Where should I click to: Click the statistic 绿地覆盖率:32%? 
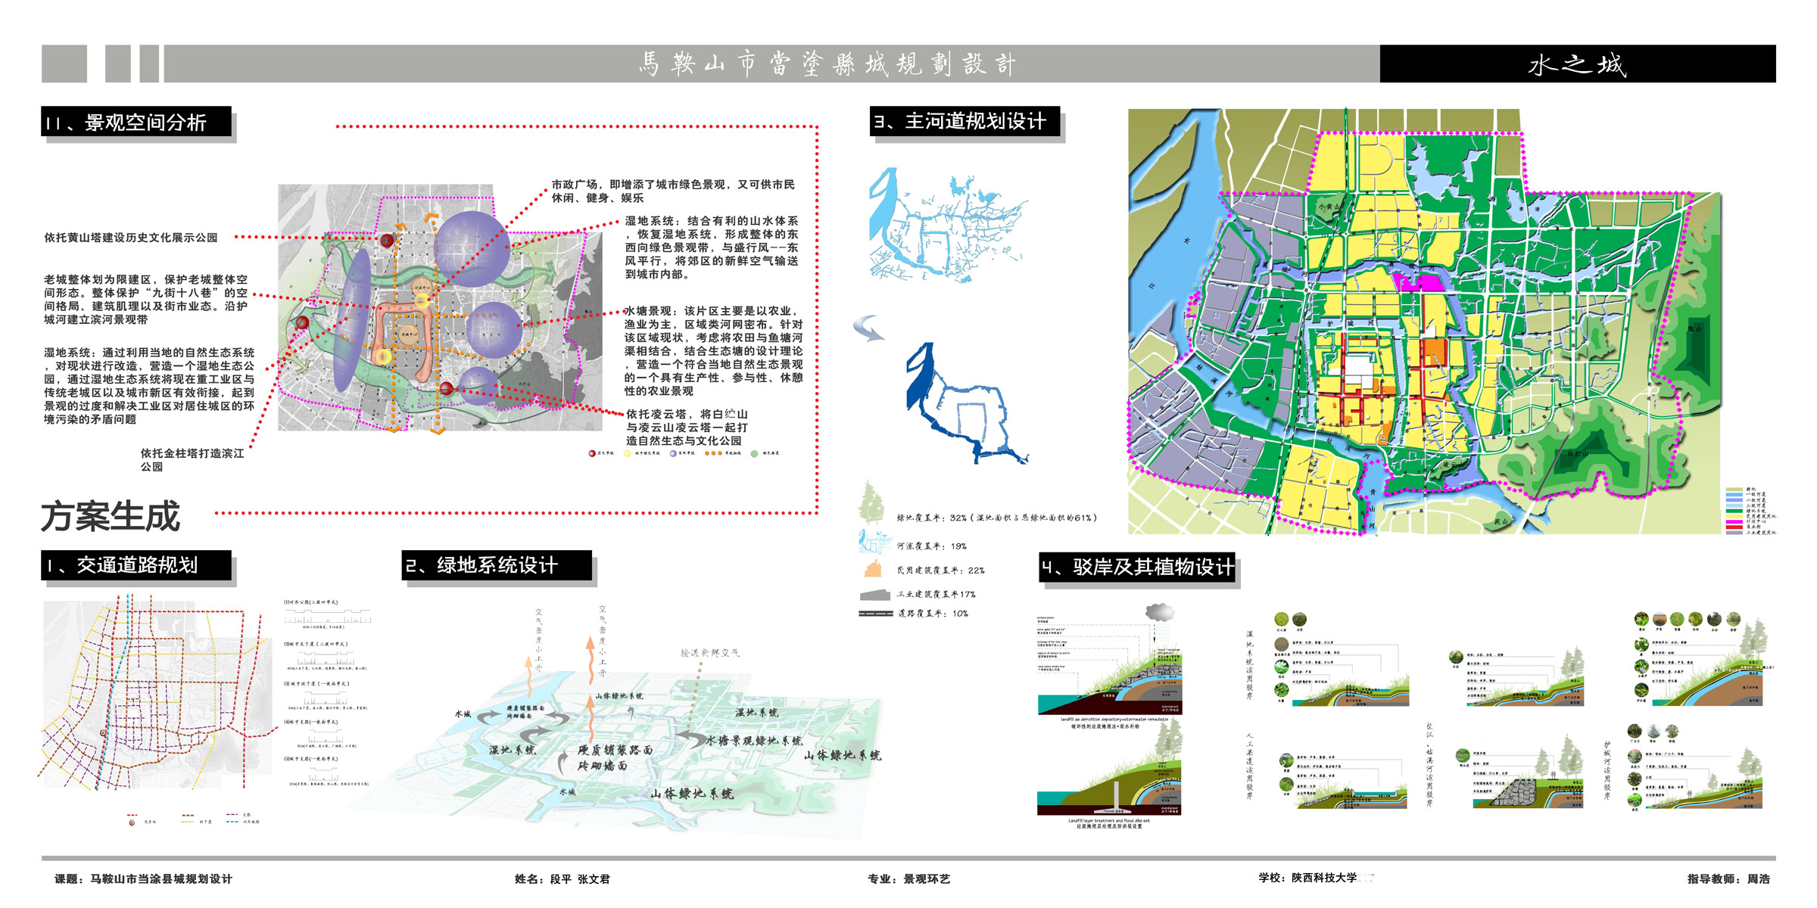(996, 518)
